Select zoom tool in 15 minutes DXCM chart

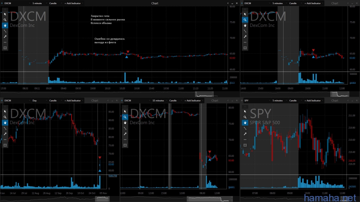click(125, 117)
